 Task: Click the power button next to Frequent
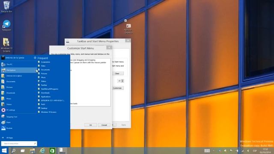coord(35,58)
